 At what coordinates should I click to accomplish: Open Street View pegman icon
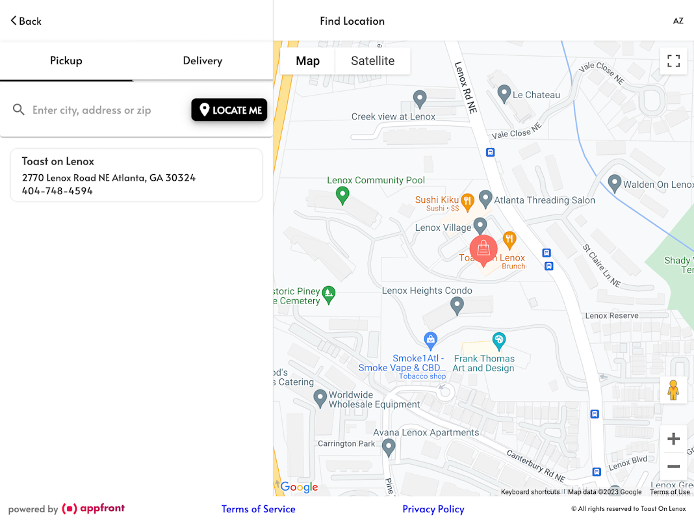pos(673,390)
